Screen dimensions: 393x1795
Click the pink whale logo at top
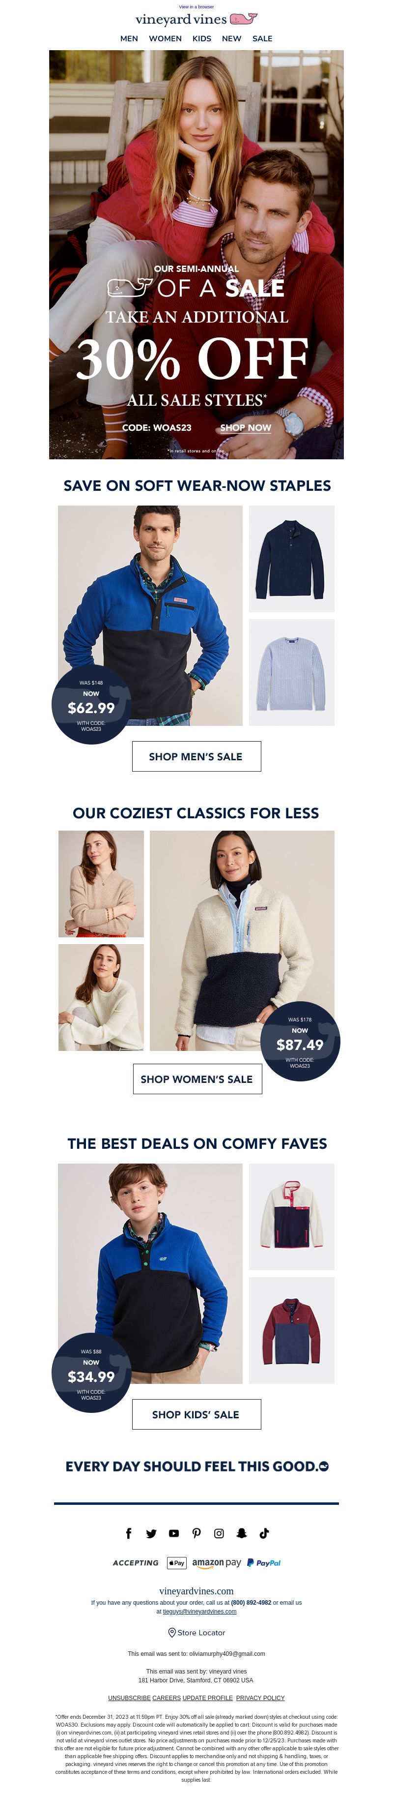(x=244, y=19)
